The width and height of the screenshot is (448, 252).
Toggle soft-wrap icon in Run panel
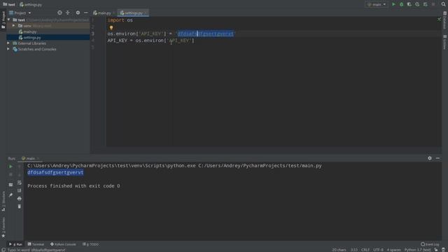(x=19, y=183)
